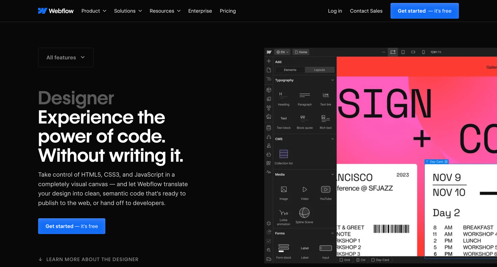Select the mobile portrait breakpoint icon

click(x=423, y=52)
